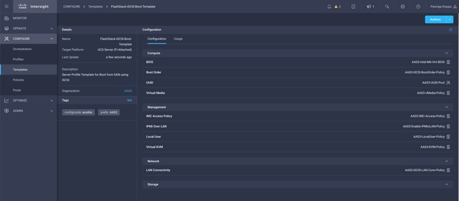Open the settings gear icon
The image size is (459, 201).
(x=402, y=6)
